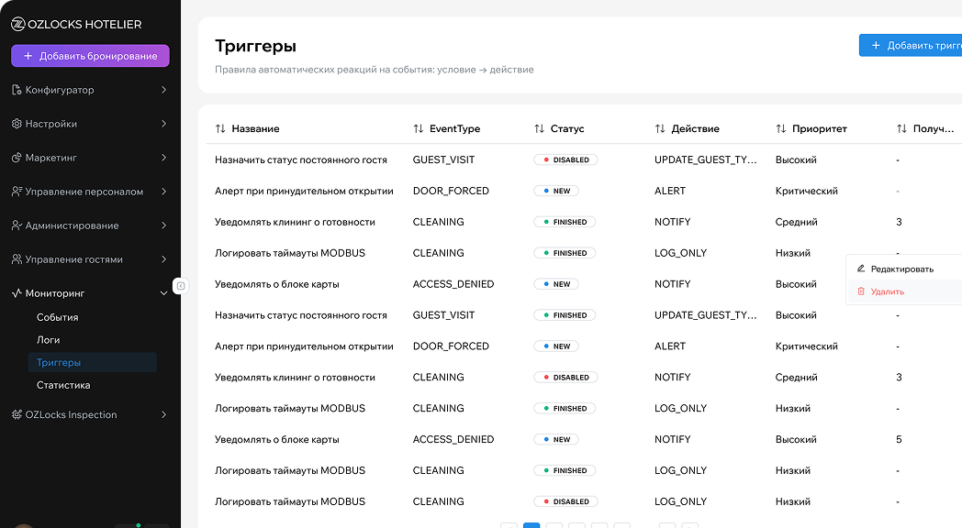Click the Настройки gear icon

point(17,124)
